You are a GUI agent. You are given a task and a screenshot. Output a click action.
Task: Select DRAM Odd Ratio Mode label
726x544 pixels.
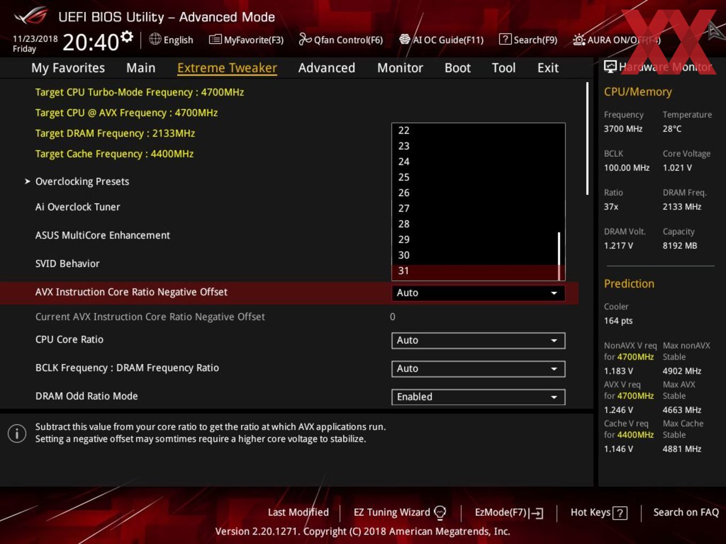point(86,396)
